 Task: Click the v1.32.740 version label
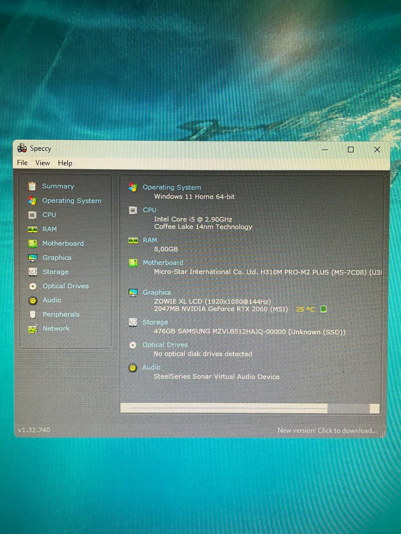[x=34, y=430]
